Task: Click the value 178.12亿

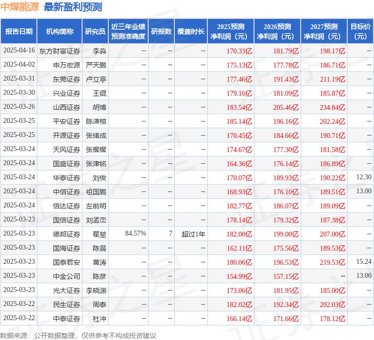Action: [333, 319]
